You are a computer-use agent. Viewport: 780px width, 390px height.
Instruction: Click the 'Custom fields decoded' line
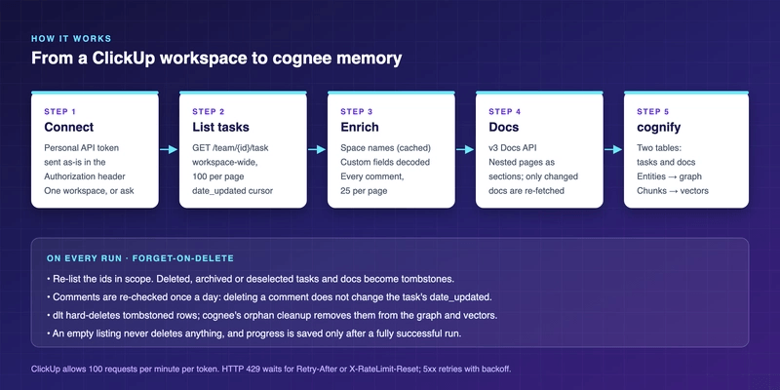click(385, 162)
